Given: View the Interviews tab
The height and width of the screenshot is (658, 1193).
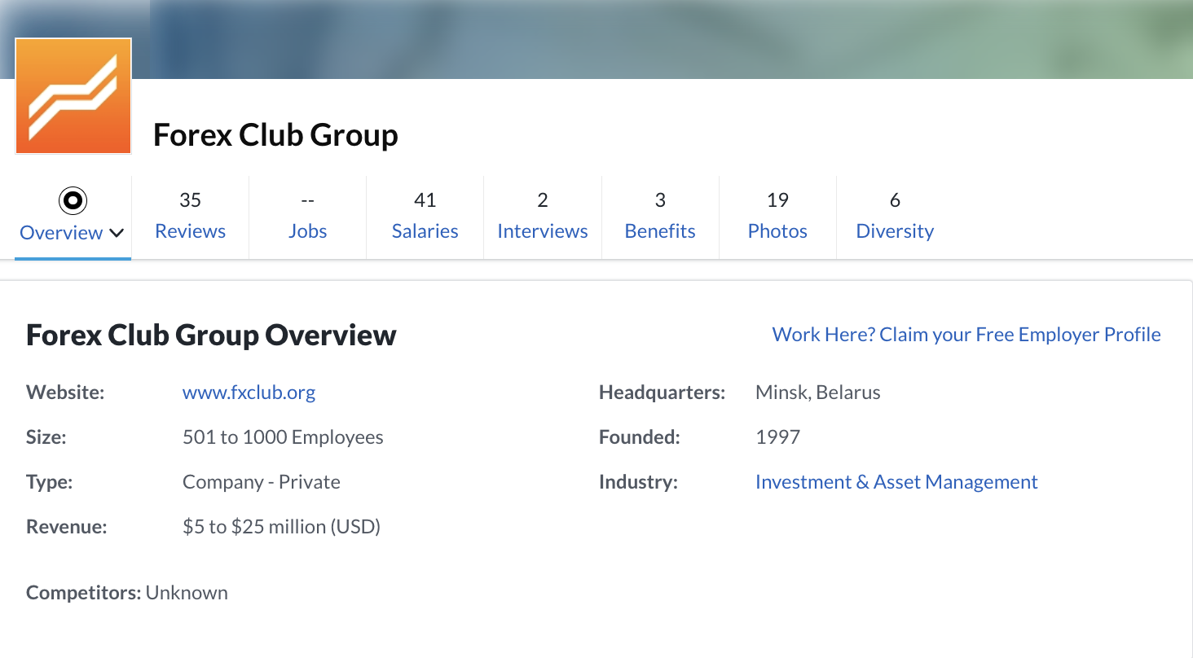Looking at the screenshot, I should [542, 217].
